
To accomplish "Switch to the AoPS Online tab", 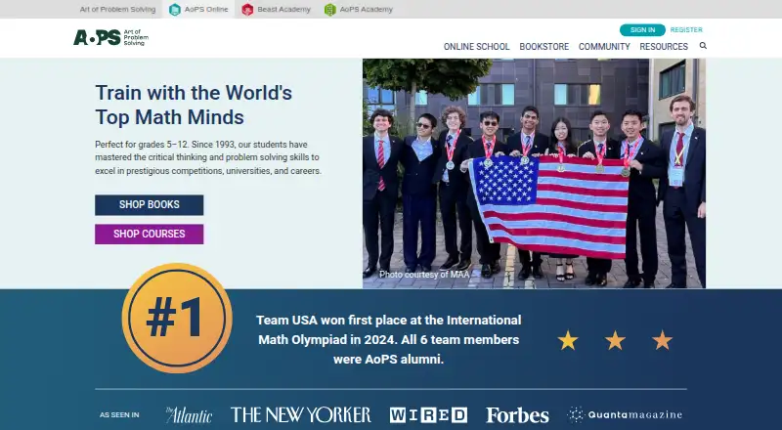I will pos(198,10).
